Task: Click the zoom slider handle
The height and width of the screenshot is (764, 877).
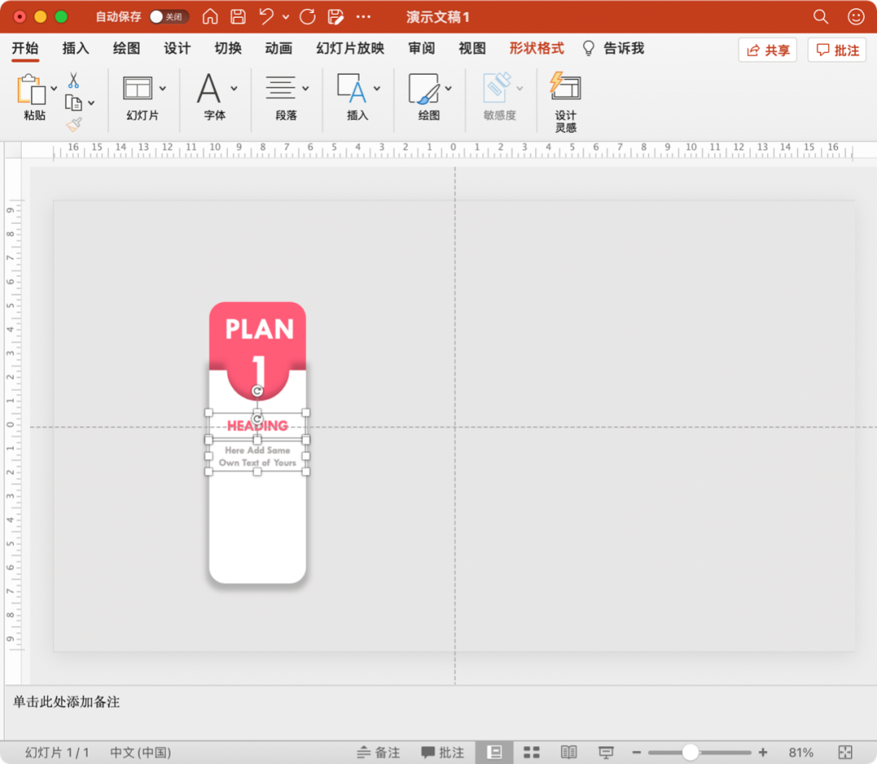Action: coord(690,753)
